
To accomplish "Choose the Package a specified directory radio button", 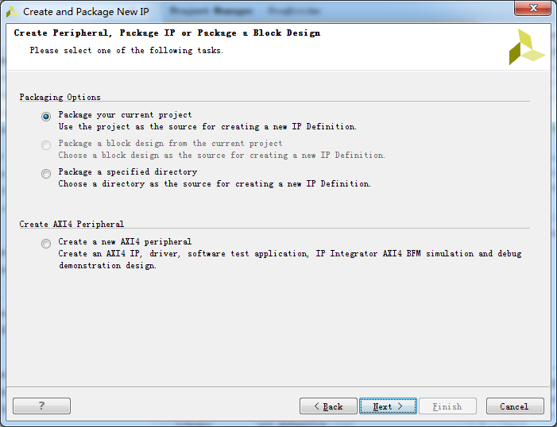I will click(x=46, y=174).
